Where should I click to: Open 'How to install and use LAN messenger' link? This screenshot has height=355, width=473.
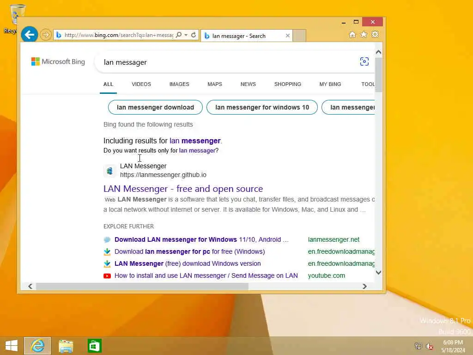pos(206,275)
